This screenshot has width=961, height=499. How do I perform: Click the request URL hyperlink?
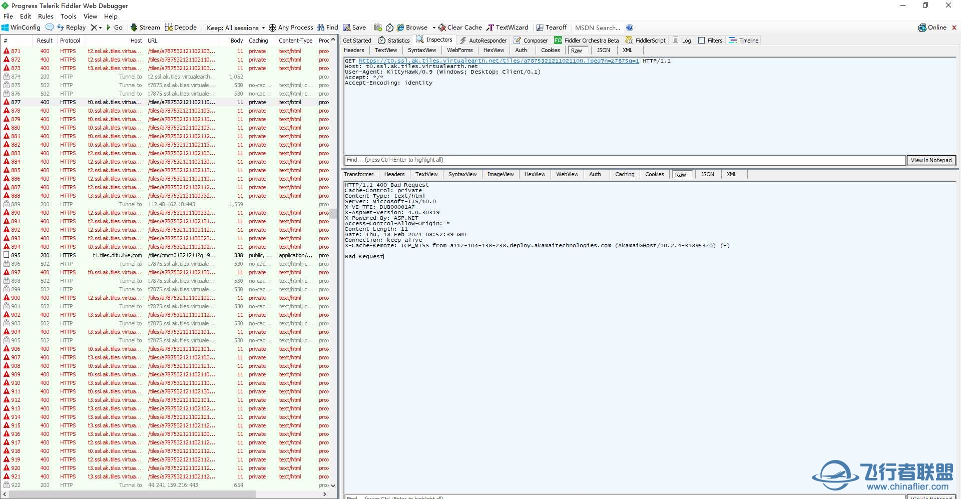[x=499, y=61]
